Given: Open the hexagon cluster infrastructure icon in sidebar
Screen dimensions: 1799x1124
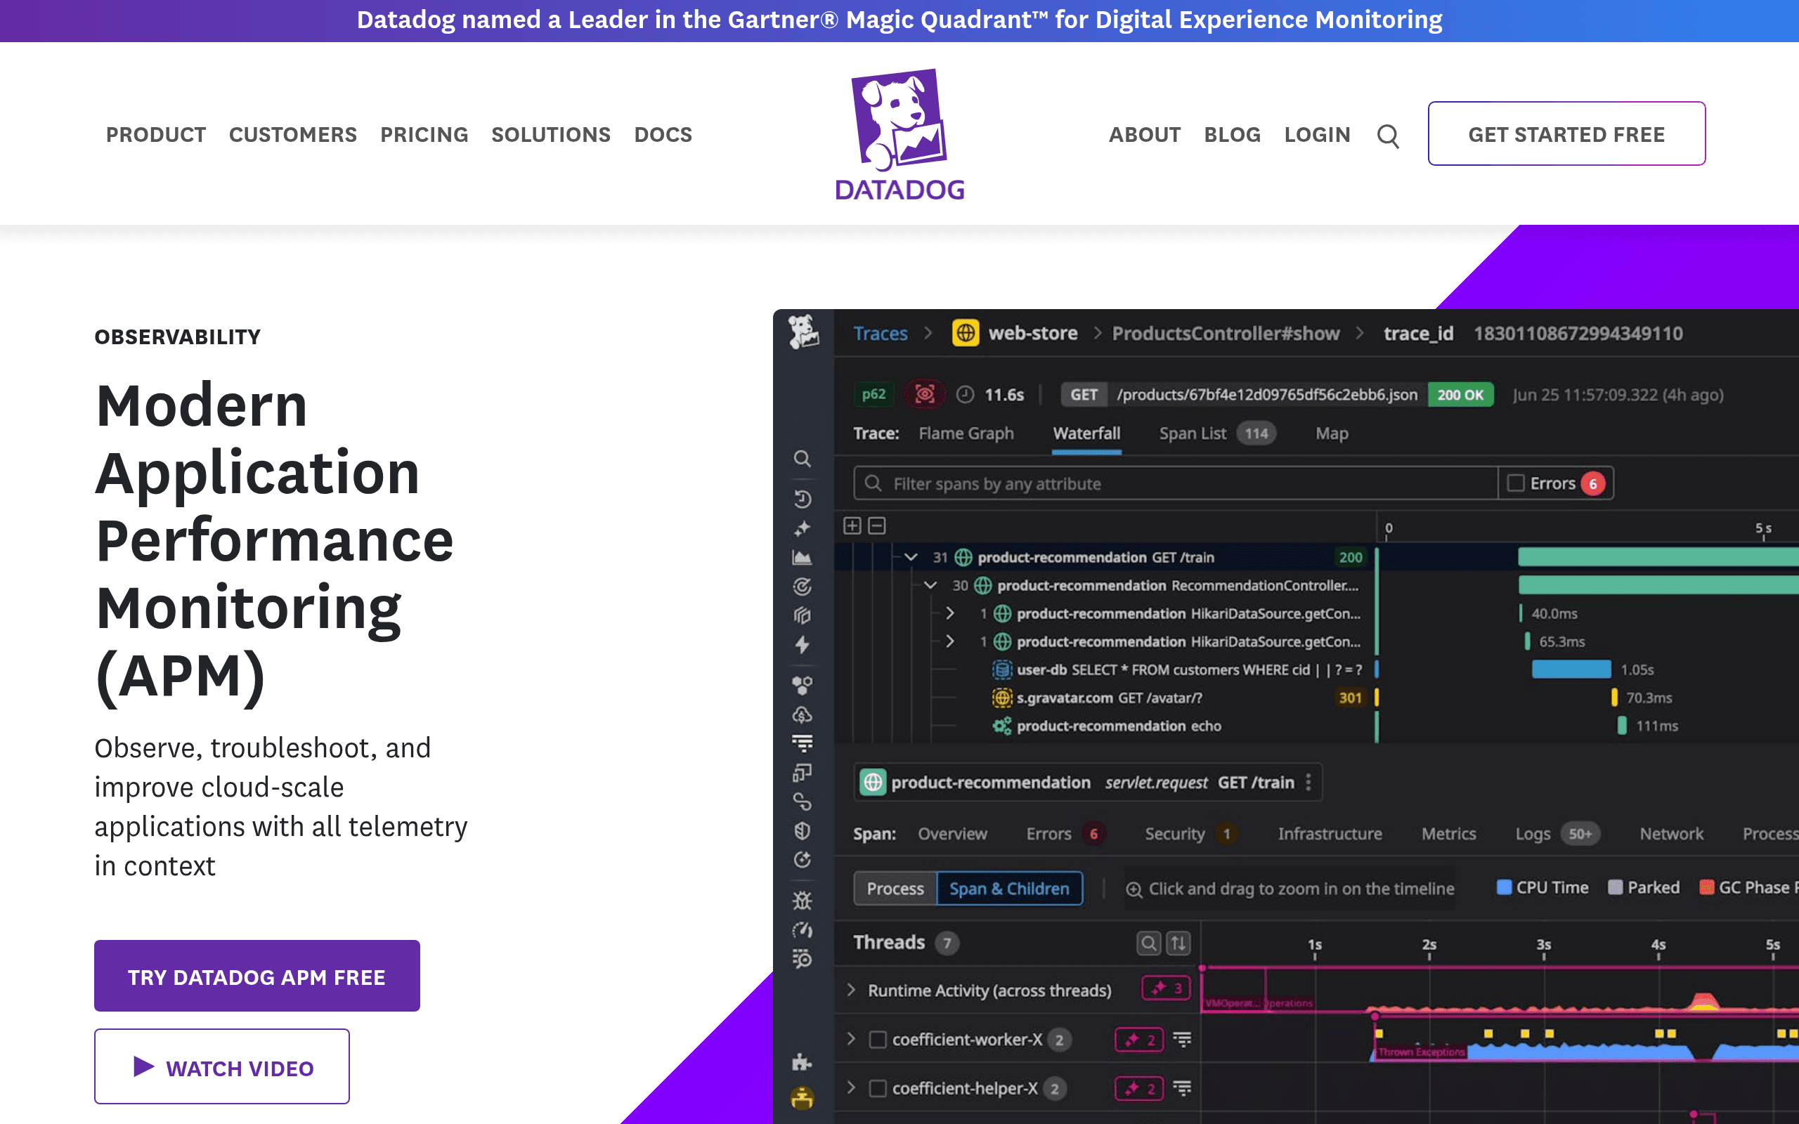Looking at the screenshot, I should coord(802,685).
